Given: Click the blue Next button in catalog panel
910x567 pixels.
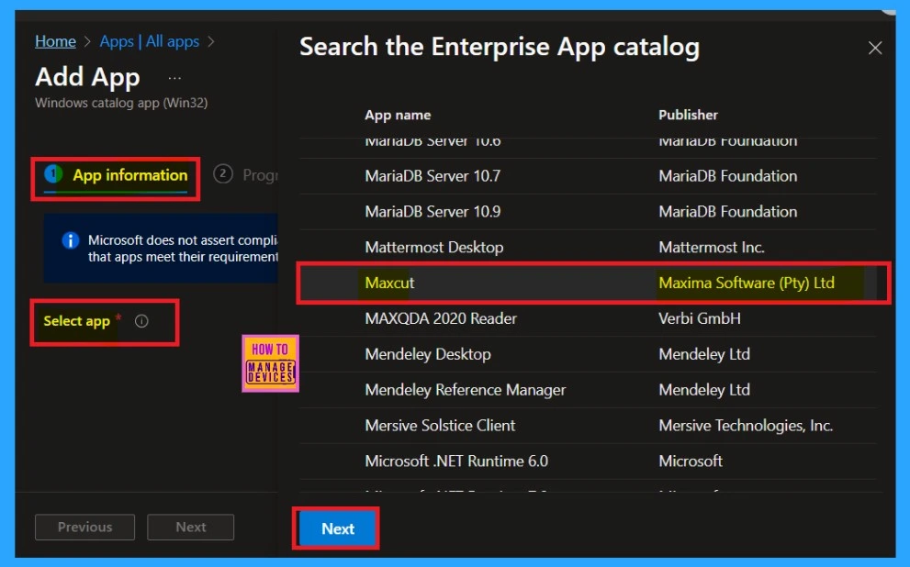Looking at the screenshot, I should pos(337,528).
